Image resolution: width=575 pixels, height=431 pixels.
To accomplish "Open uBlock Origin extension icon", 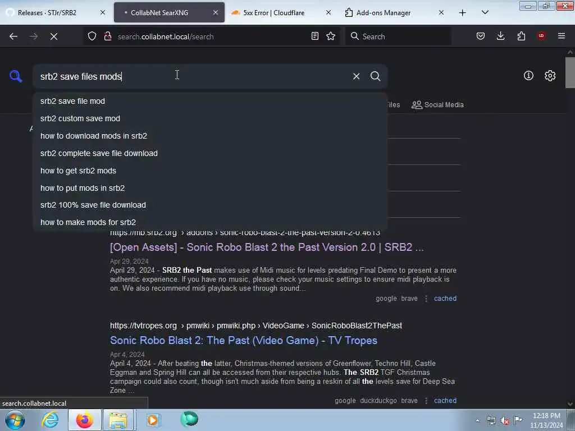I will tap(541, 36).
